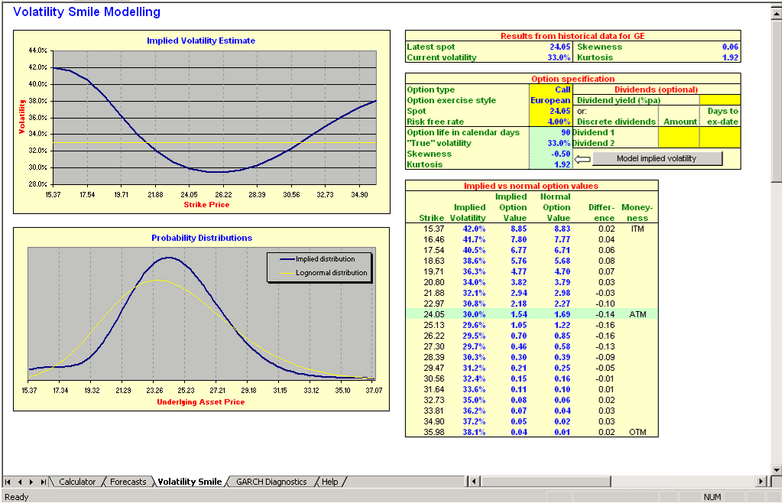Click vertical scrollbar up arrow
782x503 pixels.
pos(777,15)
